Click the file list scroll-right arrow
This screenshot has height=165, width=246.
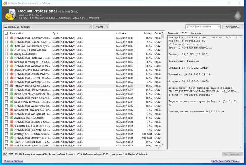159,148
